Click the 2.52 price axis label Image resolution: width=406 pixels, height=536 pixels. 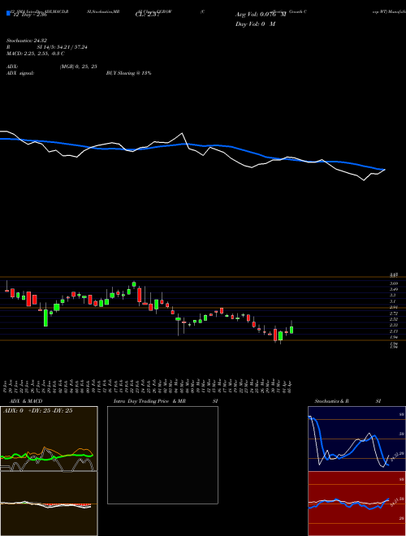click(x=393, y=319)
